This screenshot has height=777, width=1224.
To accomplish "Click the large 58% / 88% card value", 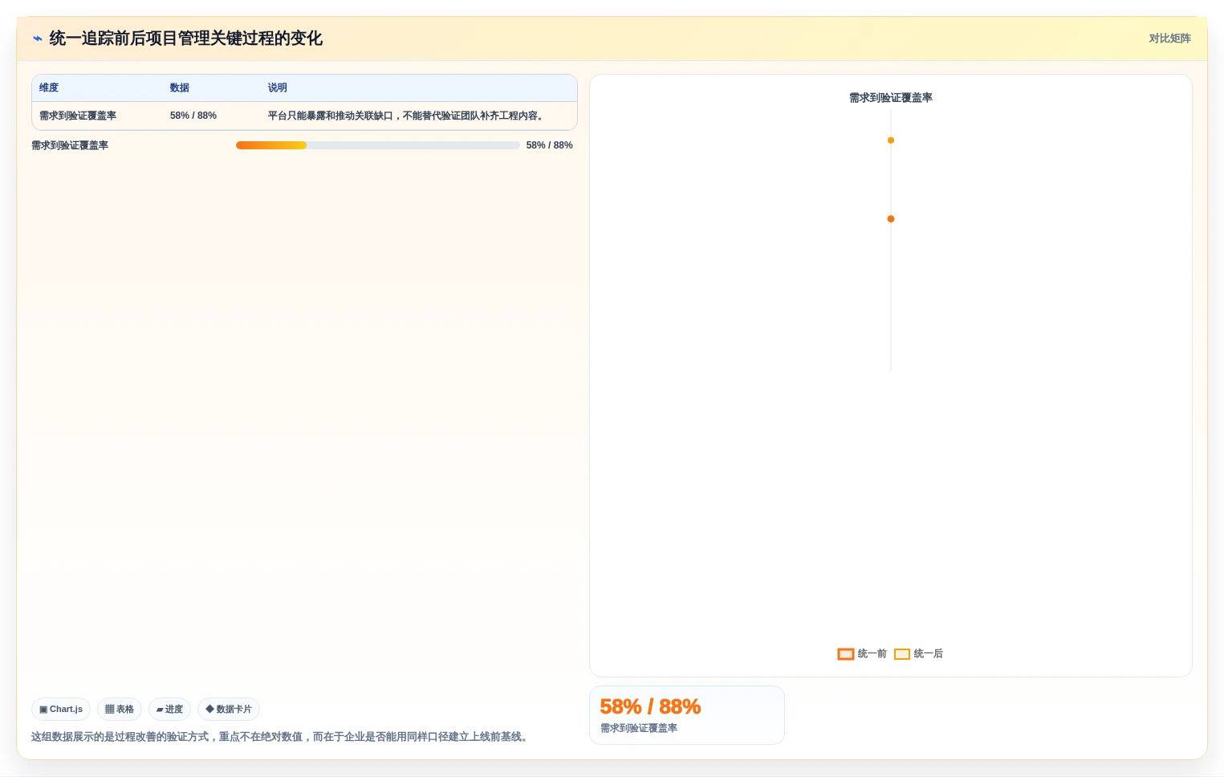I will click(650, 706).
